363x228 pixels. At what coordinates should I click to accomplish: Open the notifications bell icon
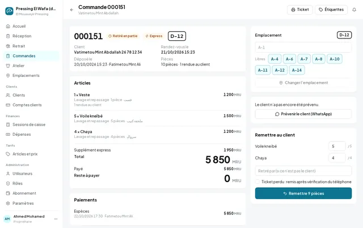pos(354,10)
